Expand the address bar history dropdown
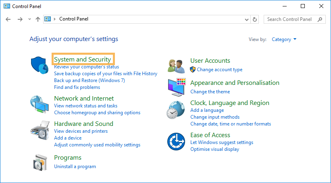The height and width of the screenshot is (183, 331). 247,19
